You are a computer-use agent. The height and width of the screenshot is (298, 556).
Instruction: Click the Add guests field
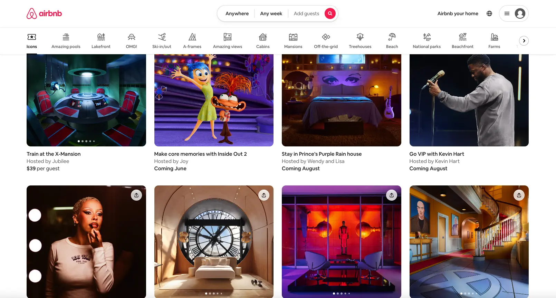306,13
